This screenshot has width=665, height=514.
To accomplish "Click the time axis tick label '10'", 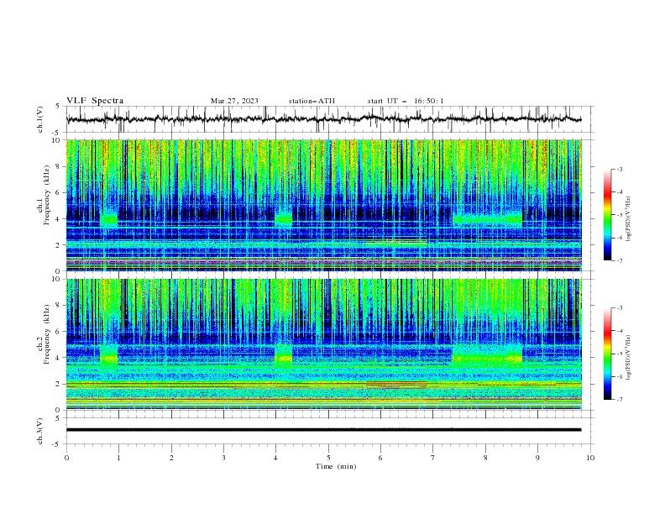I will (590, 458).
